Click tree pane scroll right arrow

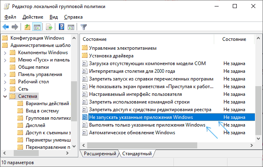67,153
